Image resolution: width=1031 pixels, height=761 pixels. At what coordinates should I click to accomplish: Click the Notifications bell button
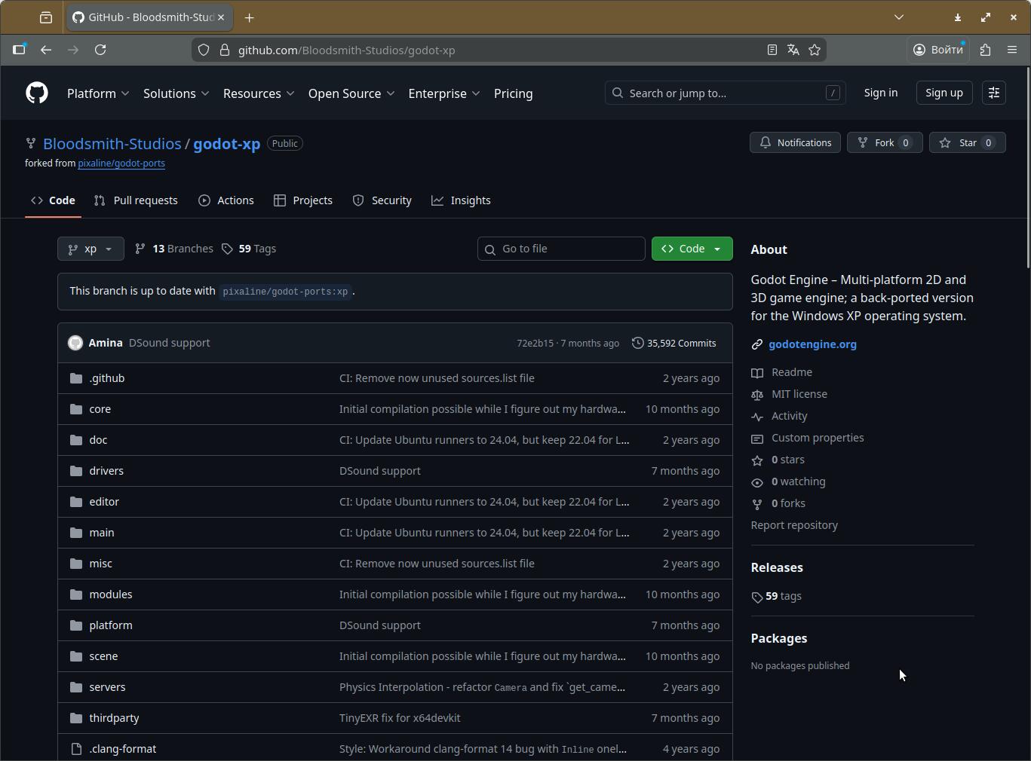[x=795, y=142]
